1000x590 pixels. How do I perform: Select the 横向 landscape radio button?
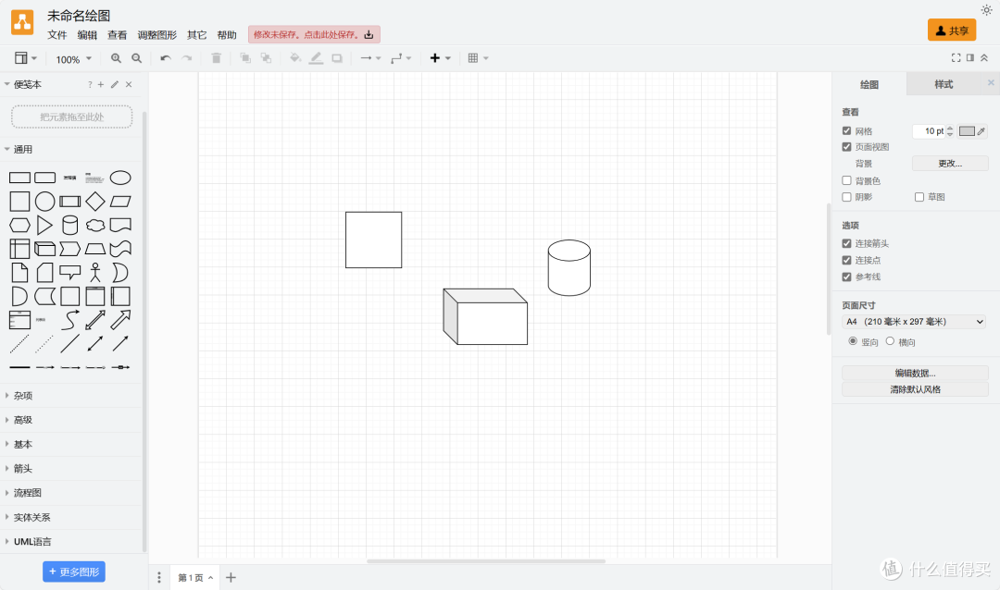[890, 341]
